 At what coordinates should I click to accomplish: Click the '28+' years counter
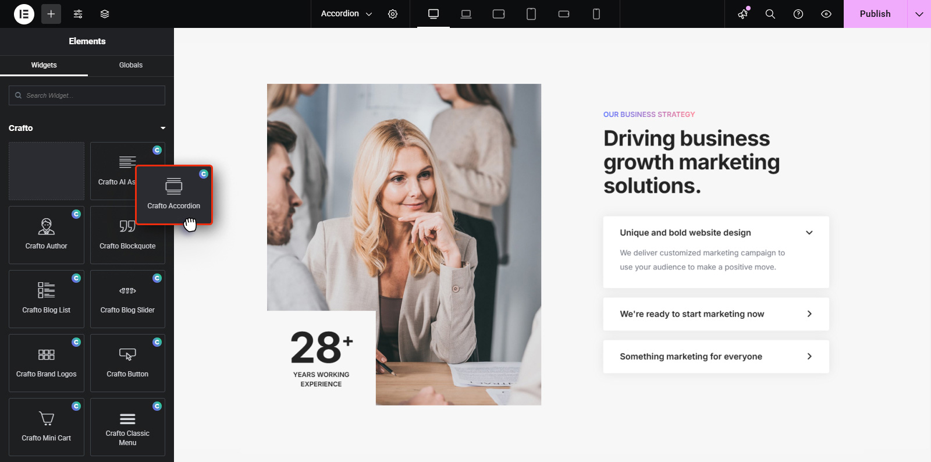321,347
